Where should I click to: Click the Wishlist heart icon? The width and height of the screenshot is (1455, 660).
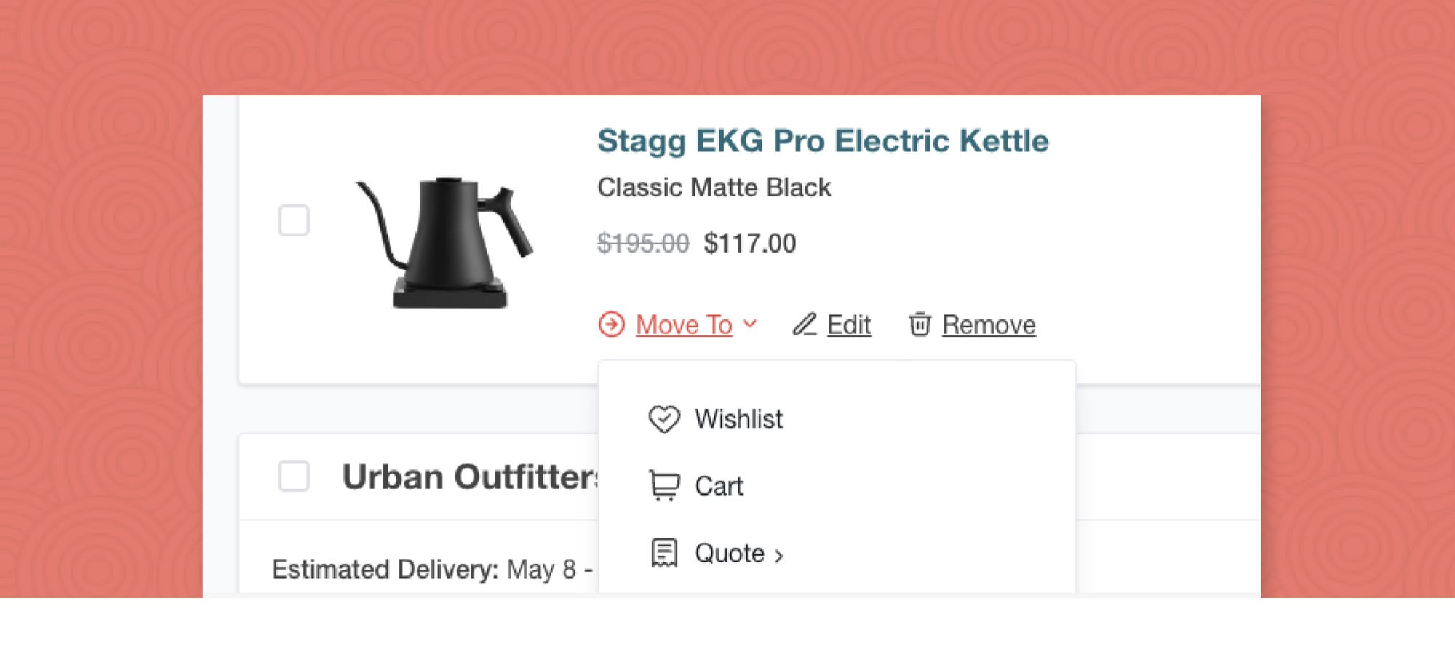point(664,419)
